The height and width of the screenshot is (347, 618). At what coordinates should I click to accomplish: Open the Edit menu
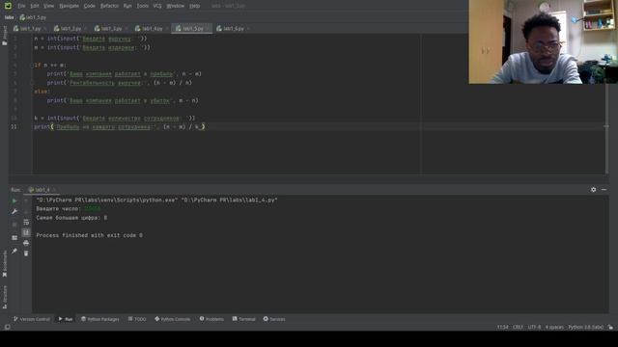point(35,6)
